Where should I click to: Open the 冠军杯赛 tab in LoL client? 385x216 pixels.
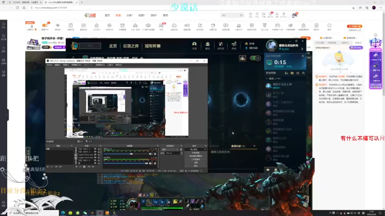(153, 46)
